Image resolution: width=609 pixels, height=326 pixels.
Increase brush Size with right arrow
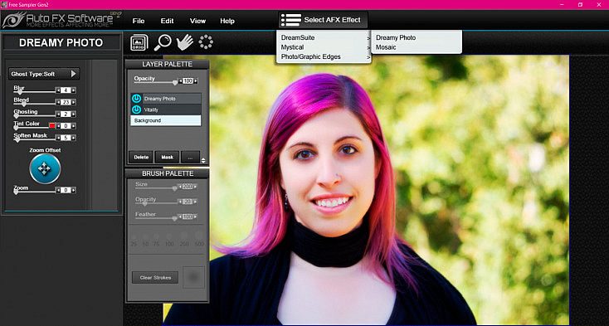tap(195, 187)
